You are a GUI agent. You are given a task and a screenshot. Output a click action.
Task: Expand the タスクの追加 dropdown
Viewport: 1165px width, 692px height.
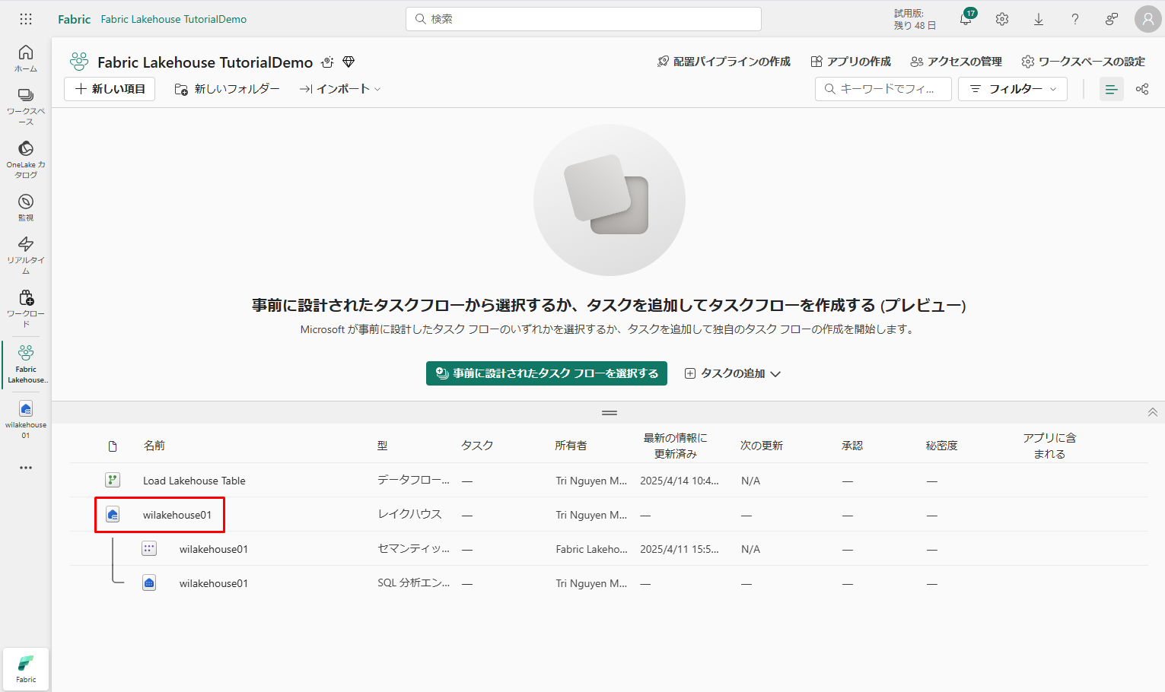click(733, 373)
